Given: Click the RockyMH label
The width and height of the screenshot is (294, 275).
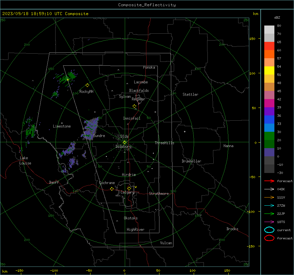Looking at the screenshot, I should coord(86,92).
